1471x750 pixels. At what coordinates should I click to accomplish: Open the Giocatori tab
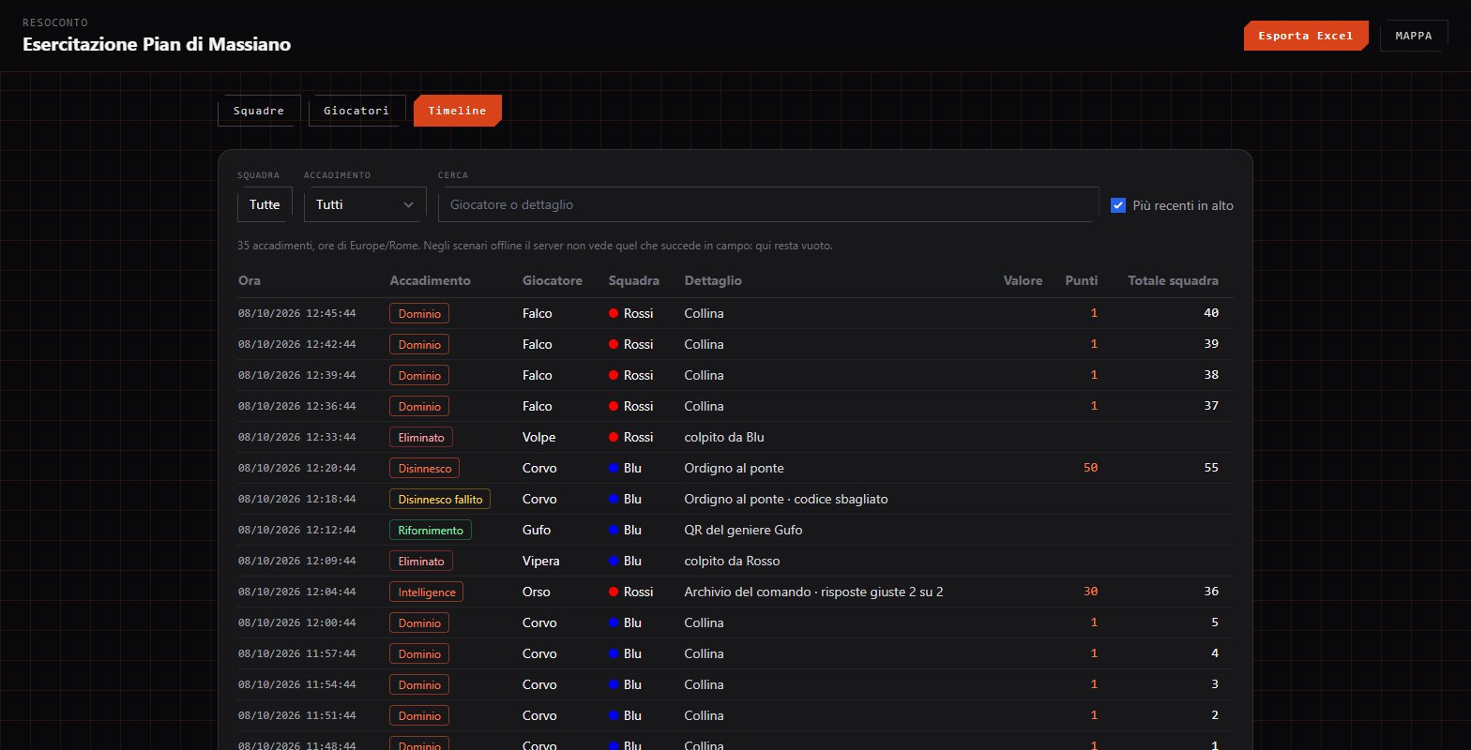(x=356, y=111)
